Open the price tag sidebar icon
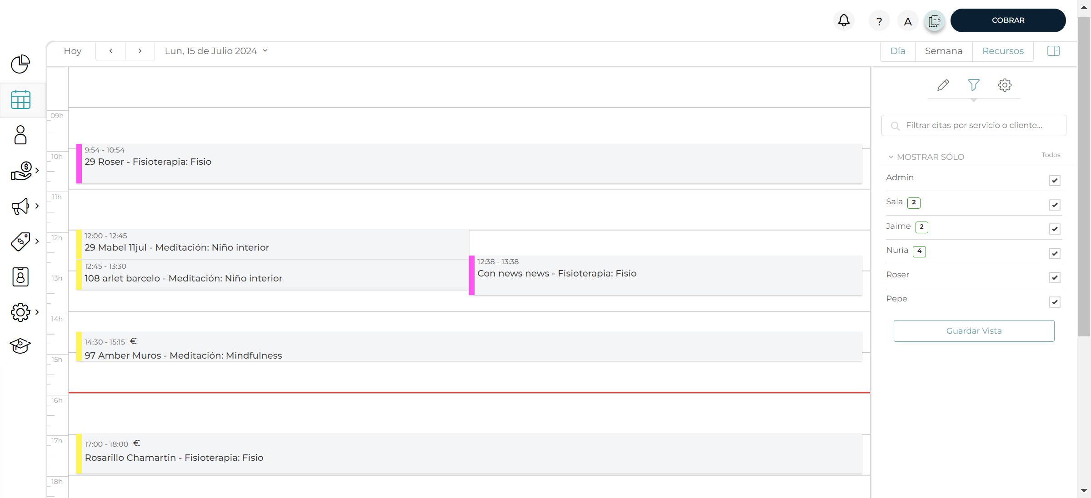The height and width of the screenshot is (498, 1091). (x=20, y=242)
